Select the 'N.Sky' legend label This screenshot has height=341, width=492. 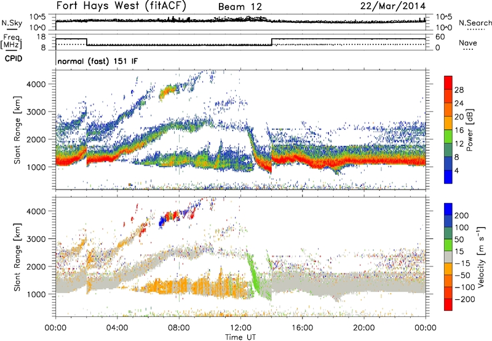coord(12,23)
